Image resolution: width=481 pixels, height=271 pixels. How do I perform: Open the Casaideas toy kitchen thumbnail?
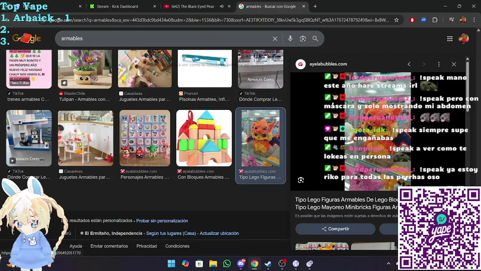tap(85, 138)
